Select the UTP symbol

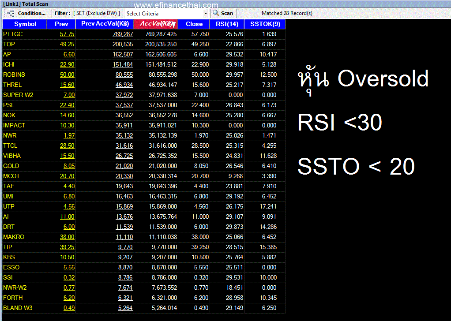[x=9, y=206]
